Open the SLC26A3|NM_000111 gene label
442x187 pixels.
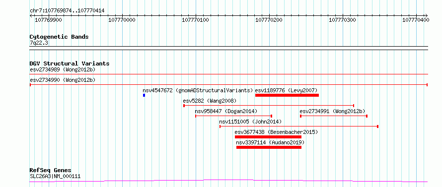click(55, 176)
